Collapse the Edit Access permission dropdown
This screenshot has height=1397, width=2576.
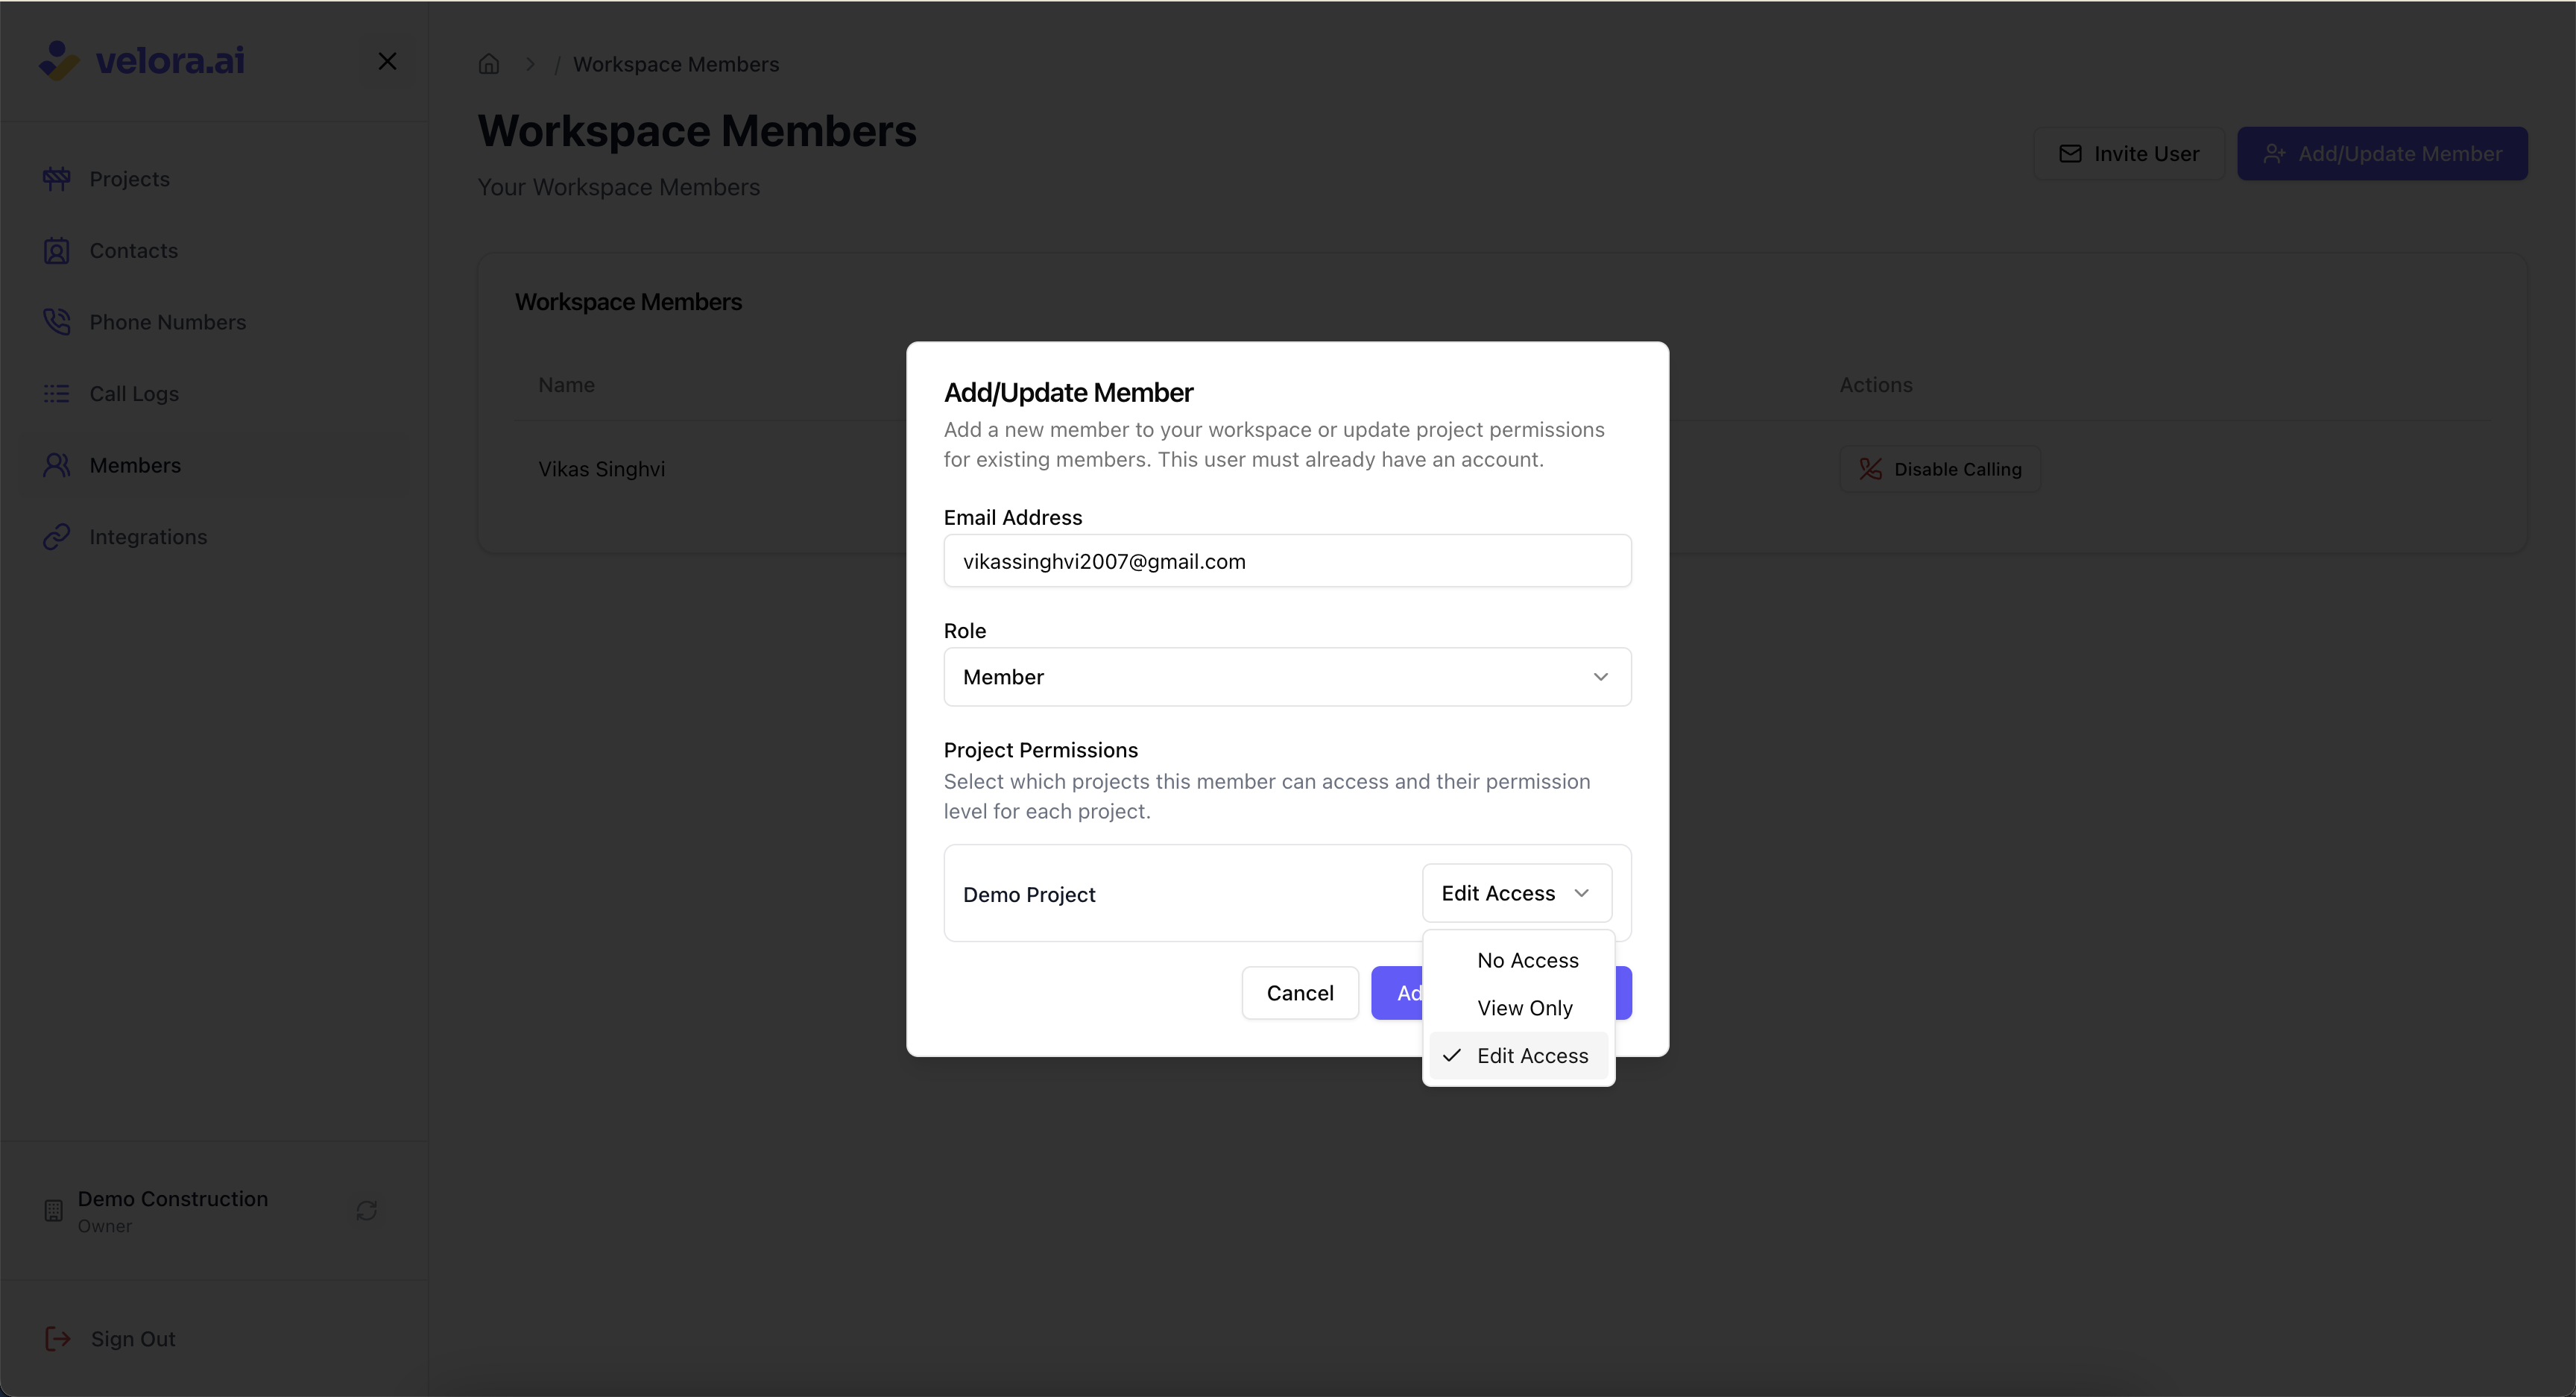click(x=1516, y=893)
